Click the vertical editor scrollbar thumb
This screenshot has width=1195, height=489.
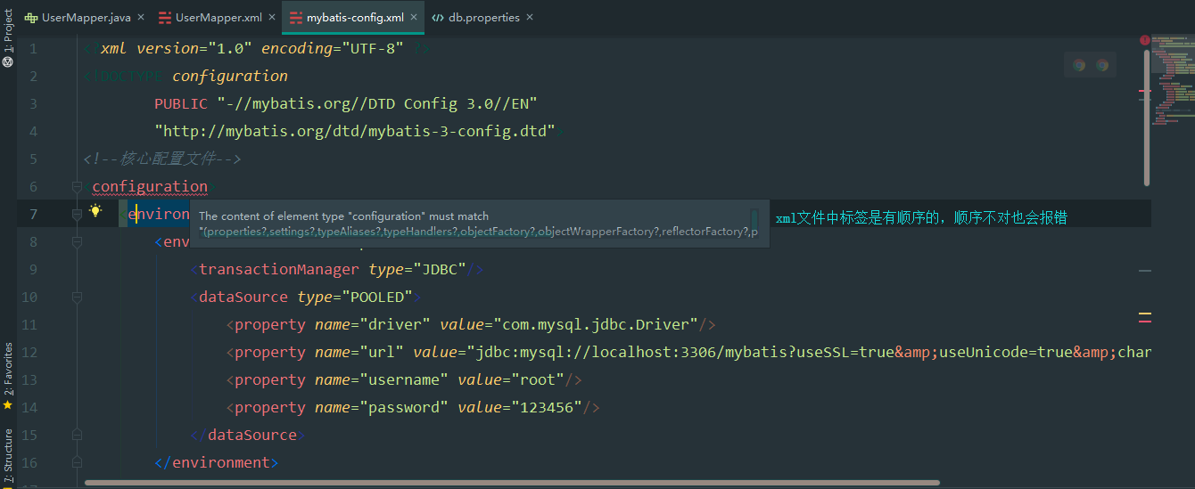click(1147, 116)
